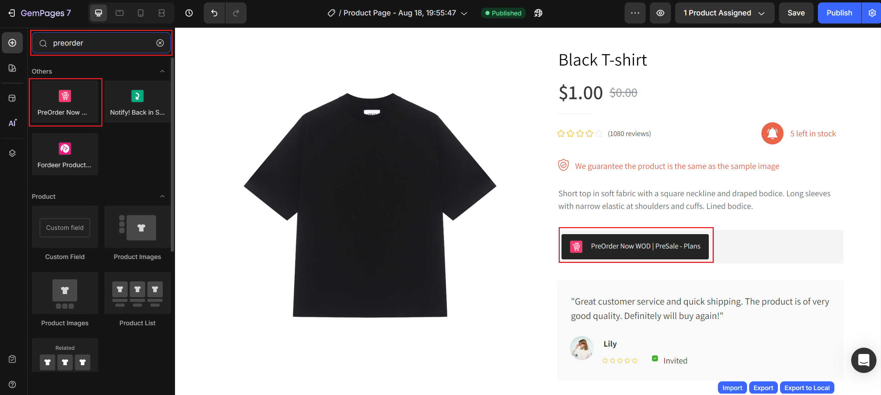Click the preorder search field
881x395 pixels.
[x=102, y=43]
